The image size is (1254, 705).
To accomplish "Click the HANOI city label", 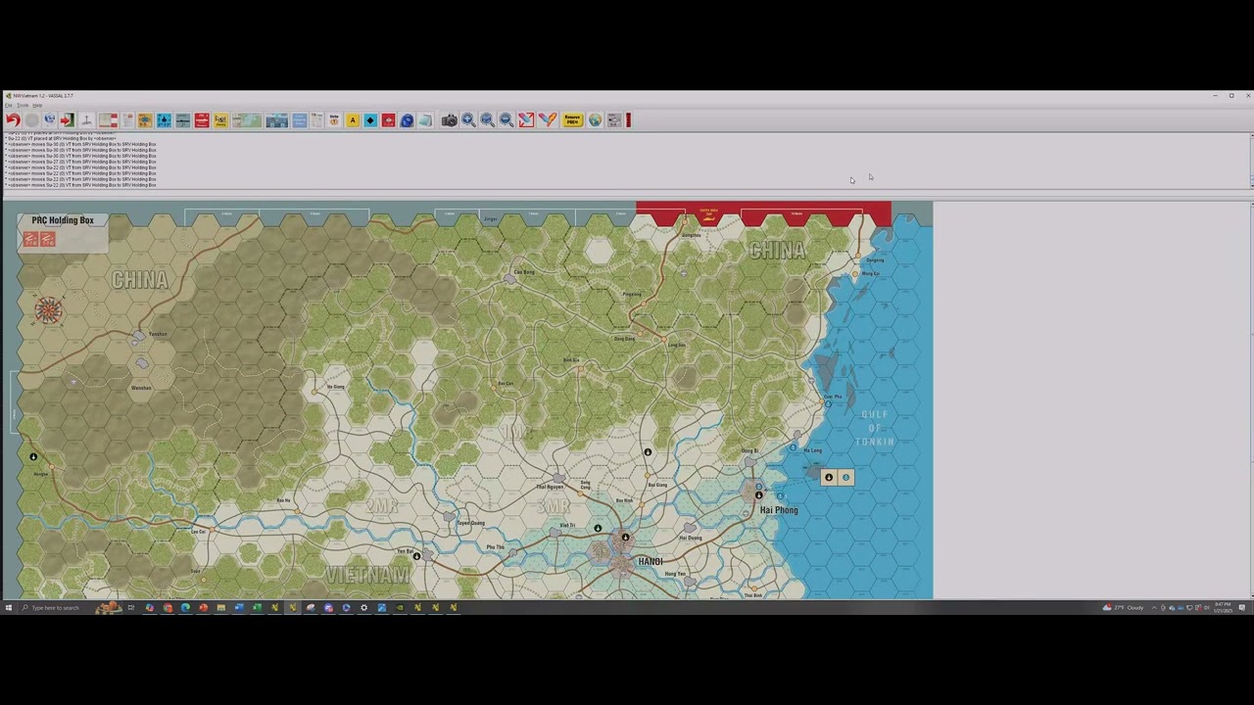I will tap(651, 561).
